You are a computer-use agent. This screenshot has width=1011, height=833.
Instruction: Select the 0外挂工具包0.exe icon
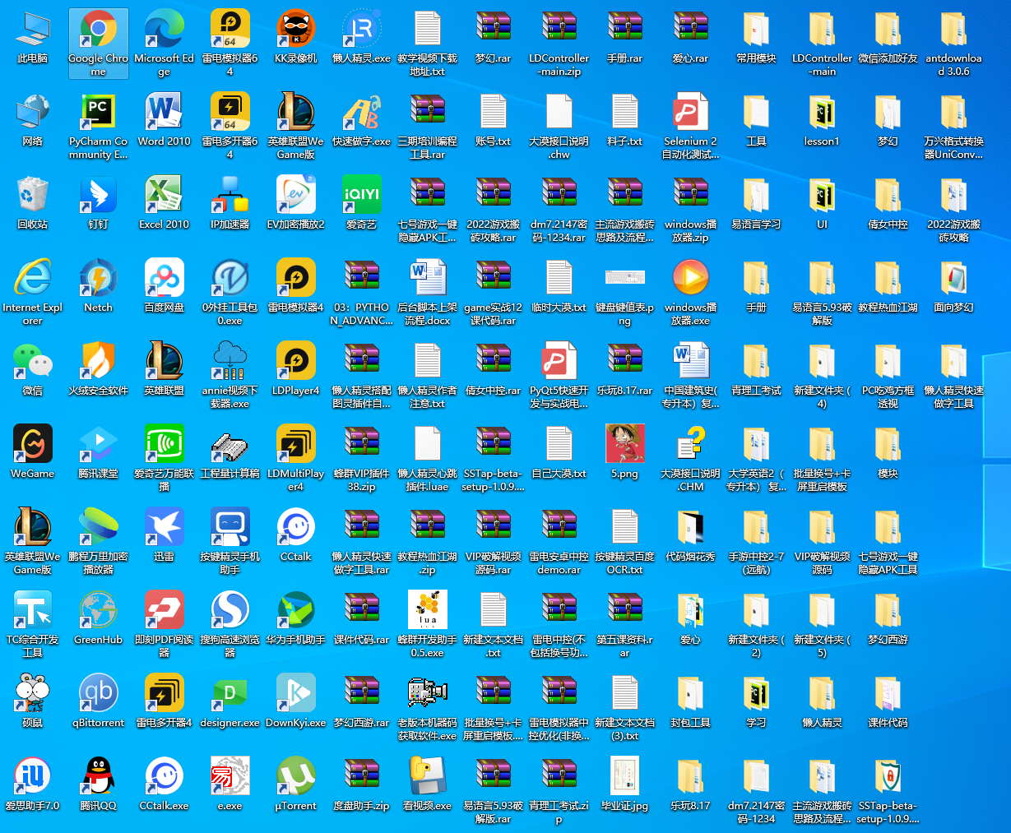[x=230, y=293]
